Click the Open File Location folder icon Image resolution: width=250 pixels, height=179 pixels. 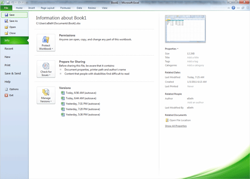pos(167,120)
